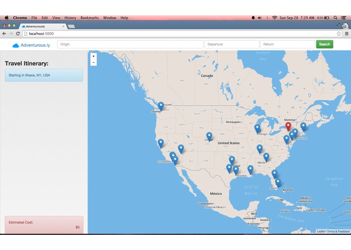Click 'Starting in Ithaca, NY, USA' item
Viewport: 351px width, 250px height.
point(44,75)
